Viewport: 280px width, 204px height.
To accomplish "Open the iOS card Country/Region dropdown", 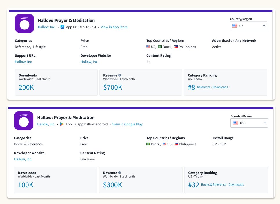I will pos(248,26).
